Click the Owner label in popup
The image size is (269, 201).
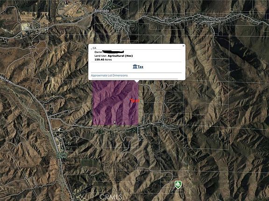[x=99, y=52]
